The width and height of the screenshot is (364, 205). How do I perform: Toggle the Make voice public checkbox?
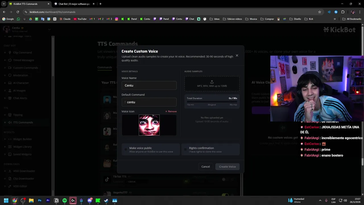click(126, 149)
